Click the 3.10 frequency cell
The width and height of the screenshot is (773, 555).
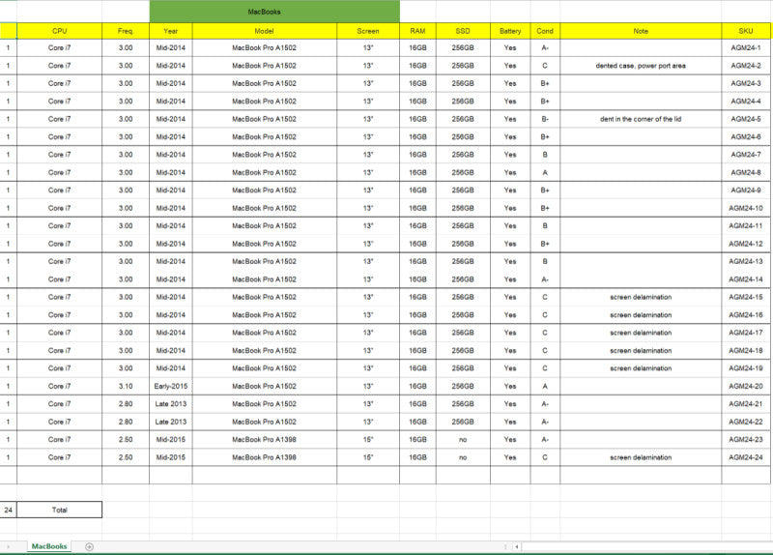coord(126,387)
